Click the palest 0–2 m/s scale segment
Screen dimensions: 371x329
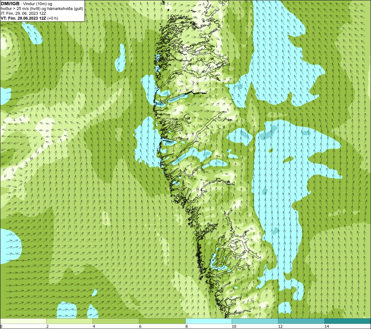[23, 321]
